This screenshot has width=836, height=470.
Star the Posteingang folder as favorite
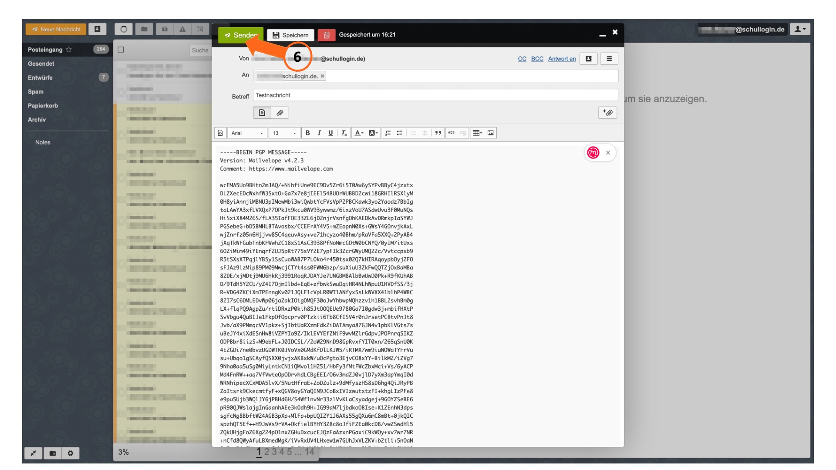[69, 50]
